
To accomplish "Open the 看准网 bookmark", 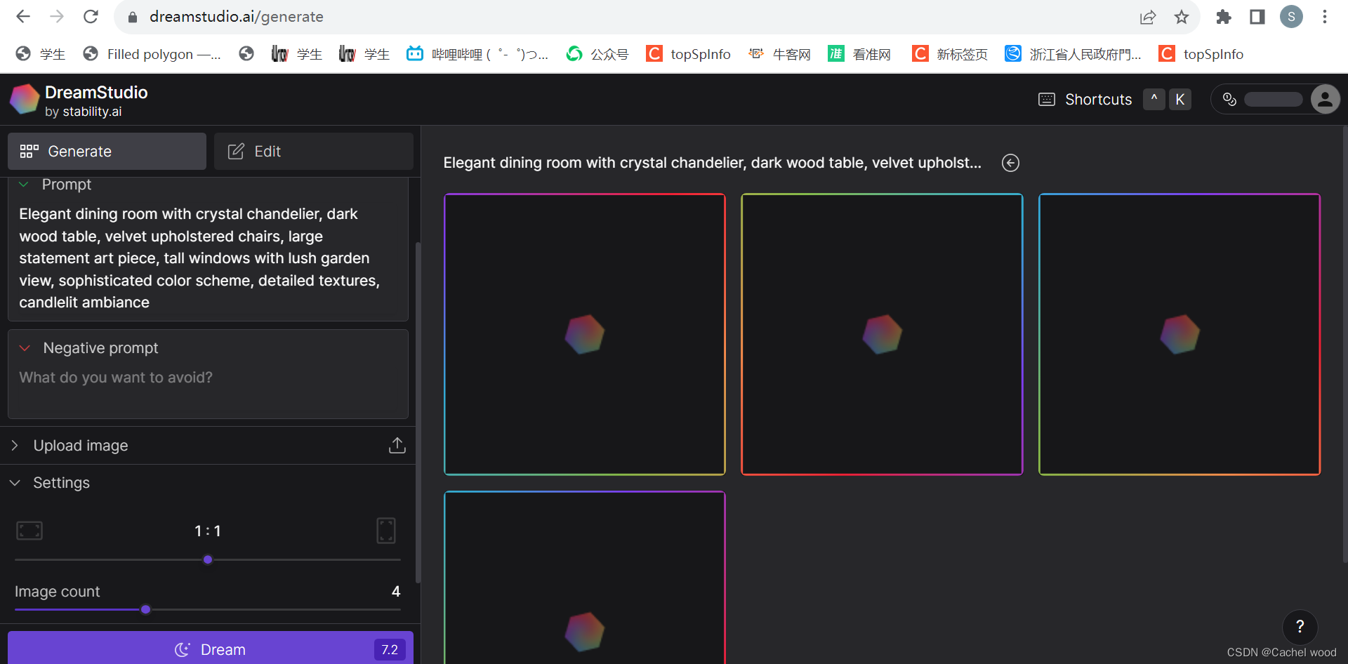I will [860, 54].
